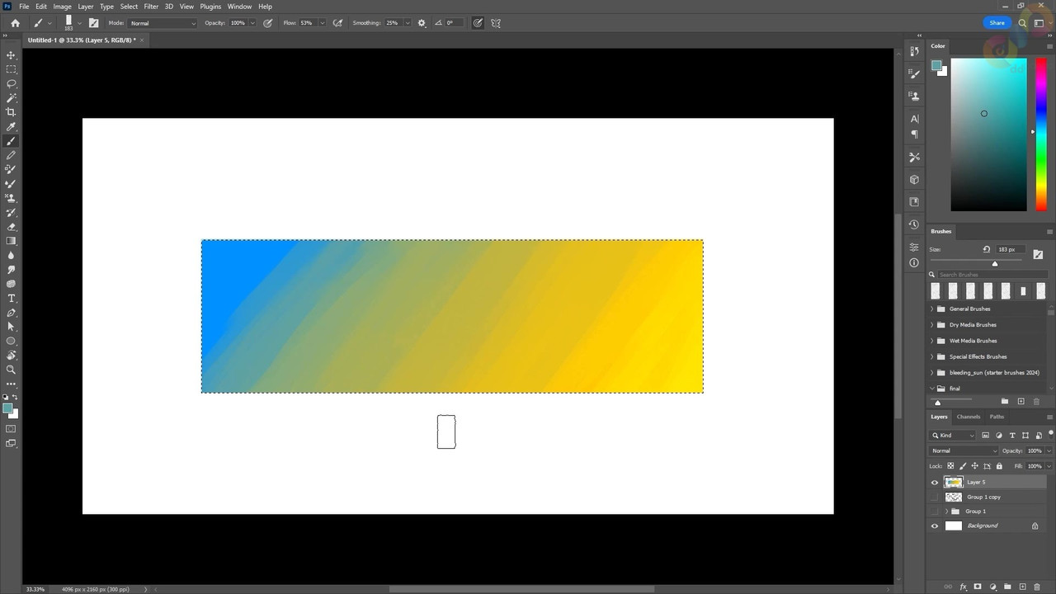Open smoothing options gear icon
The image size is (1056, 594).
coord(422,23)
